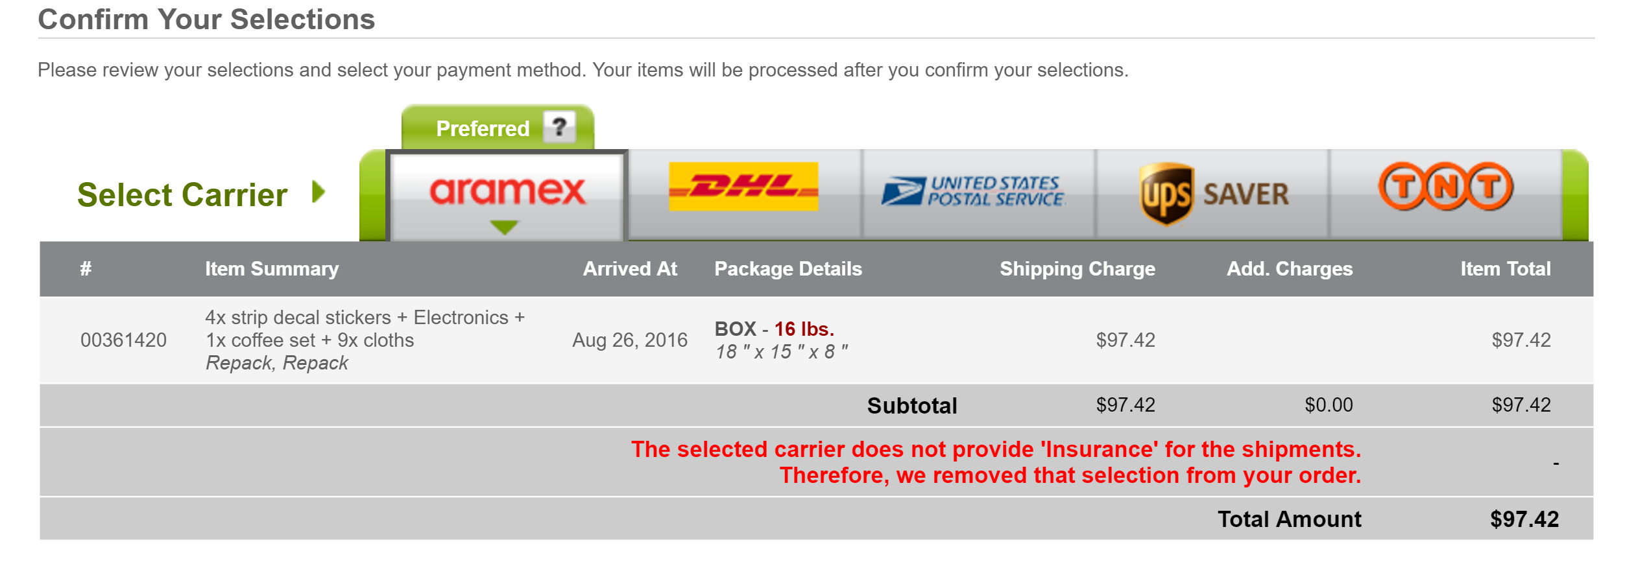The height and width of the screenshot is (562, 1625).
Task: Click the Repack, Repack item note
Action: (x=277, y=363)
